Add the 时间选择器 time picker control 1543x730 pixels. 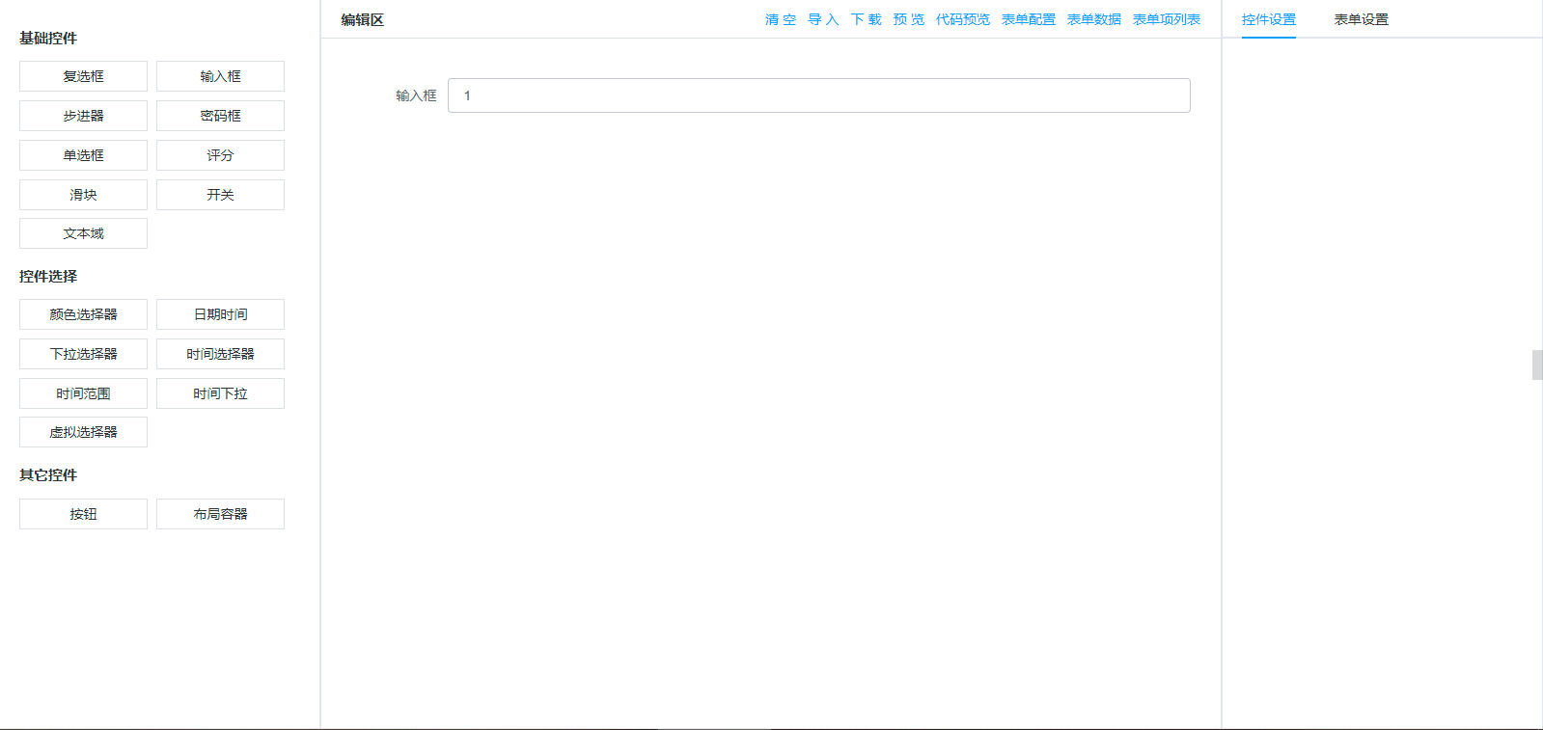click(x=220, y=354)
